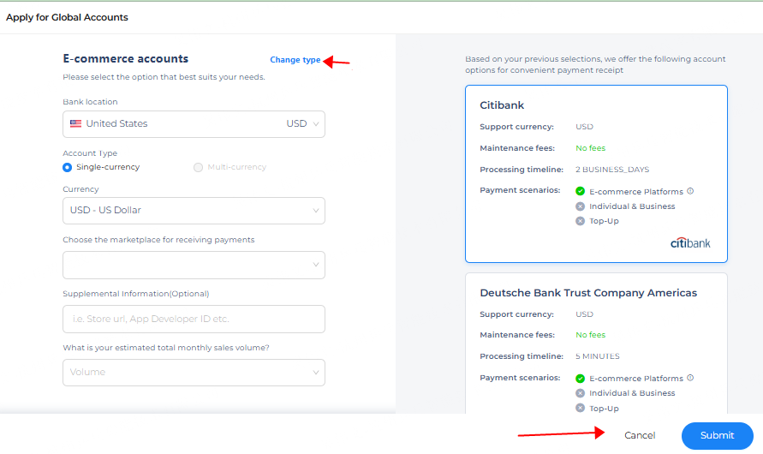Click the cross icon beside Top-Up in Deutsche Bank card
Viewport: 763px width, 454px height.
point(580,408)
